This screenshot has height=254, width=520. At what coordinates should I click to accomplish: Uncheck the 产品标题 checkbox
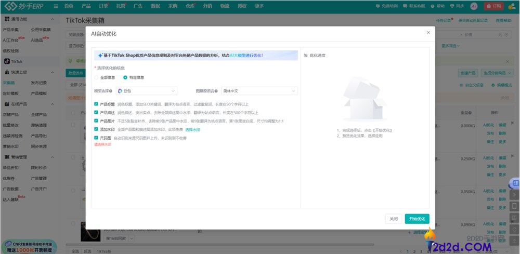[x=96, y=104]
